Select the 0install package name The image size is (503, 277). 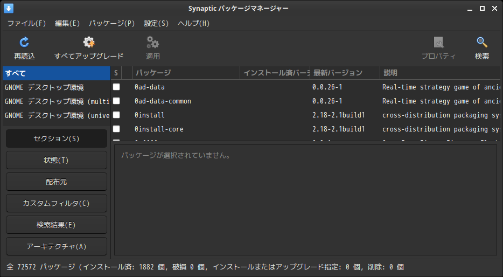pos(150,115)
